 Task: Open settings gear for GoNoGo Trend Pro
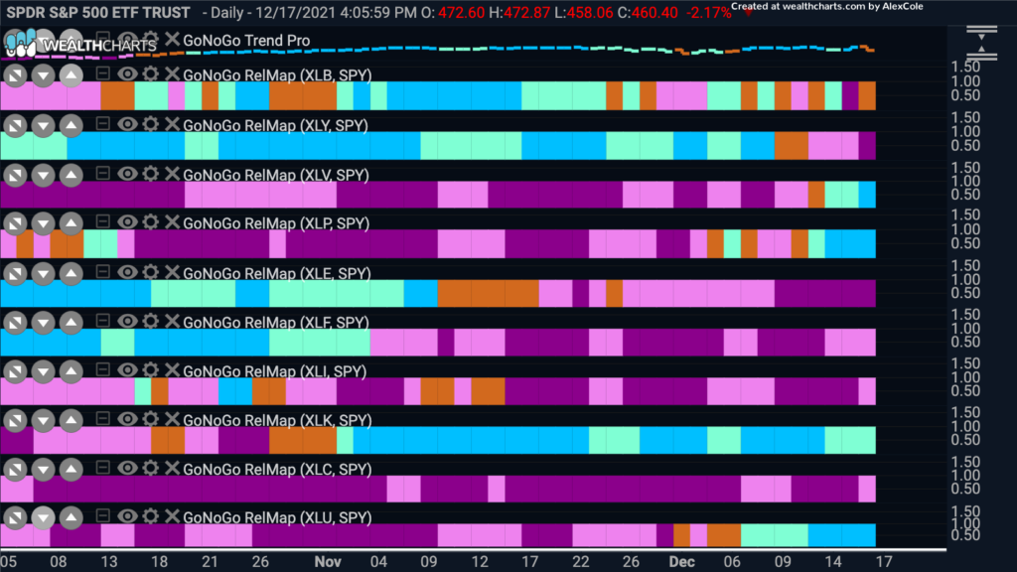coord(151,39)
